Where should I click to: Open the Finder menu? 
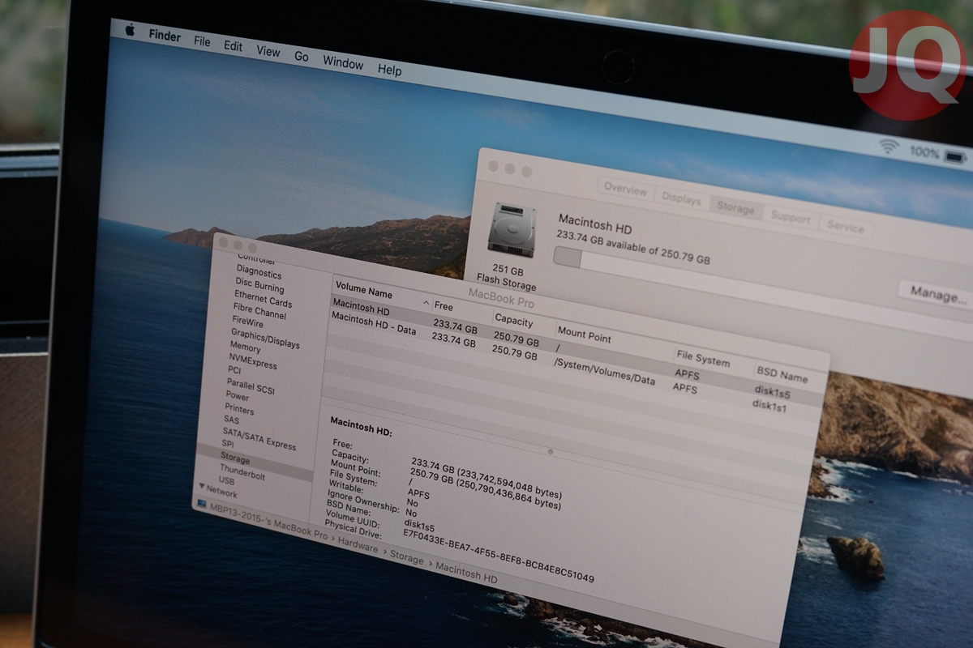click(165, 36)
